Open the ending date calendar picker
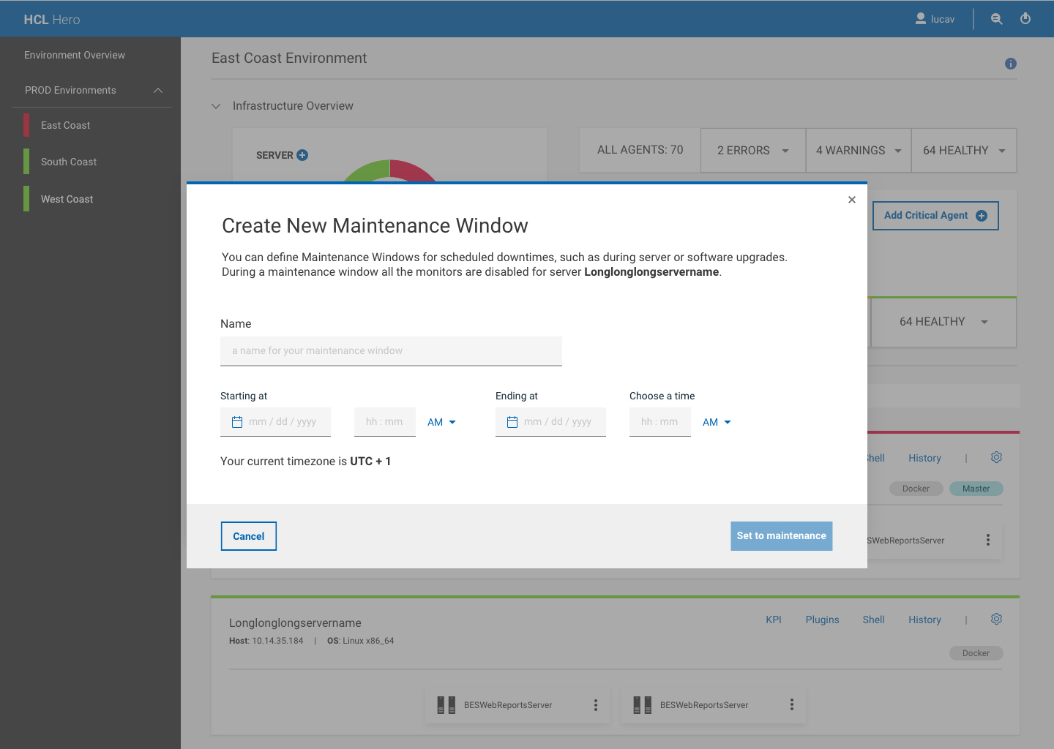 (512, 422)
